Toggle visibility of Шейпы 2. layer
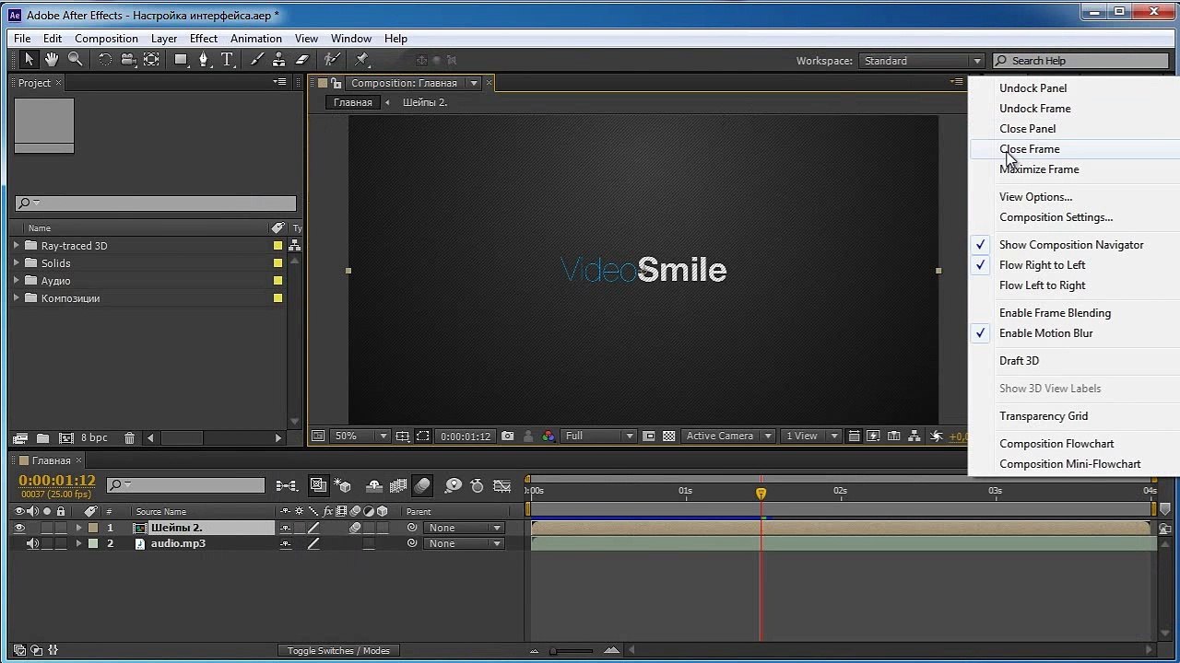 pos(19,528)
